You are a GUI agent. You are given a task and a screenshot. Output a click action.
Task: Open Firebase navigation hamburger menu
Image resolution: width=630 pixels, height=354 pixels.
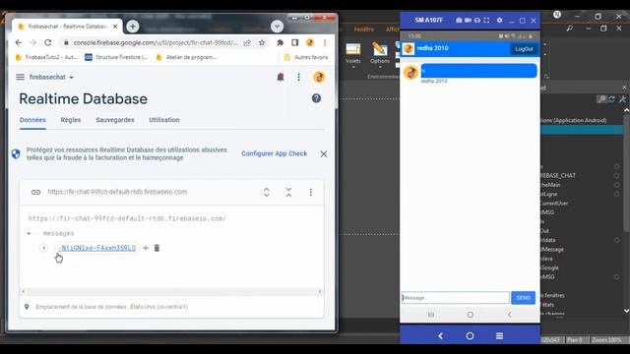pos(20,77)
